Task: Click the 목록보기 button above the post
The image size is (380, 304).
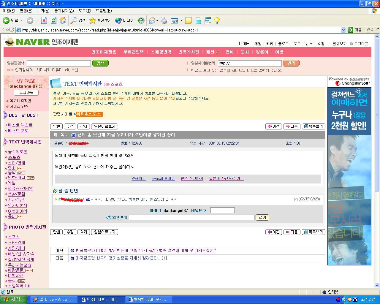Action: [313, 126]
